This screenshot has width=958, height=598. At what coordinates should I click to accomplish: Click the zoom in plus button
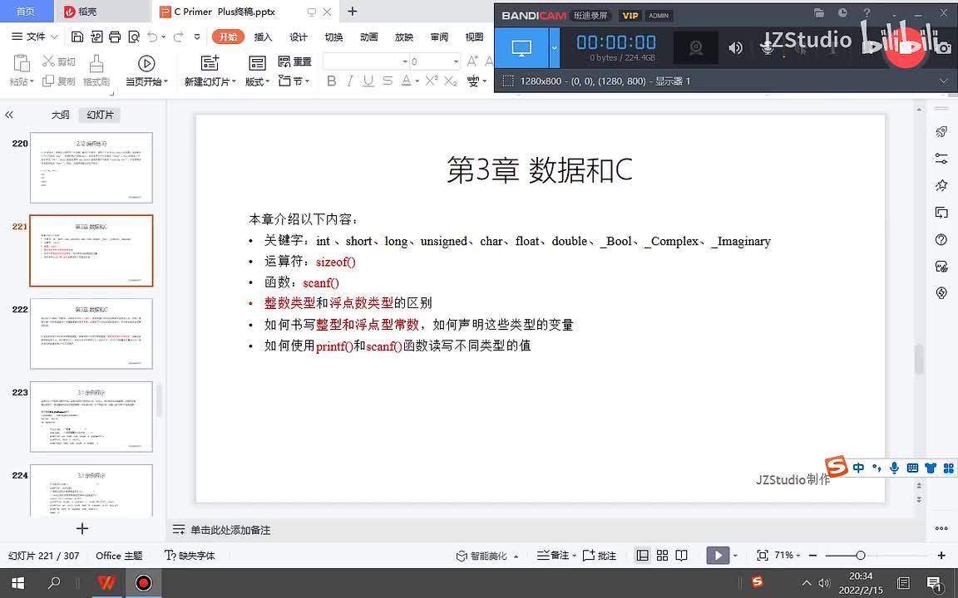click(941, 556)
